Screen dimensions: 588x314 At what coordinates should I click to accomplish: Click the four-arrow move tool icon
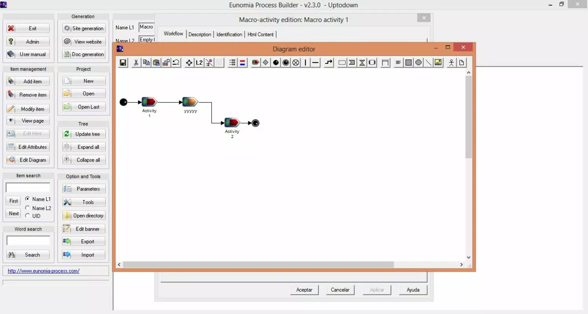pos(190,62)
